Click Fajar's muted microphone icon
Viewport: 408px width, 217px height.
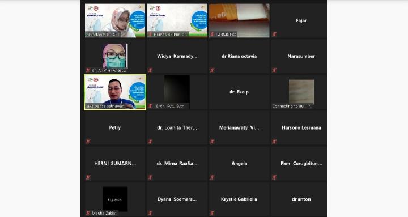274,35
